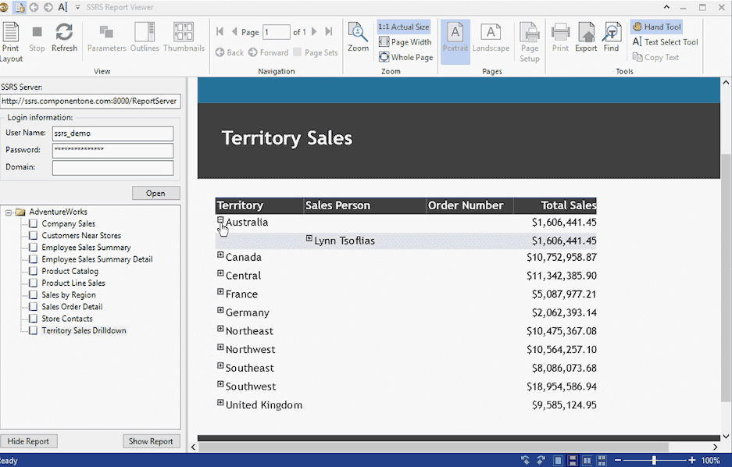The image size is (732, 467).
Task: Click the vertical scrollbar down arrow
Action: click(726, 437)
